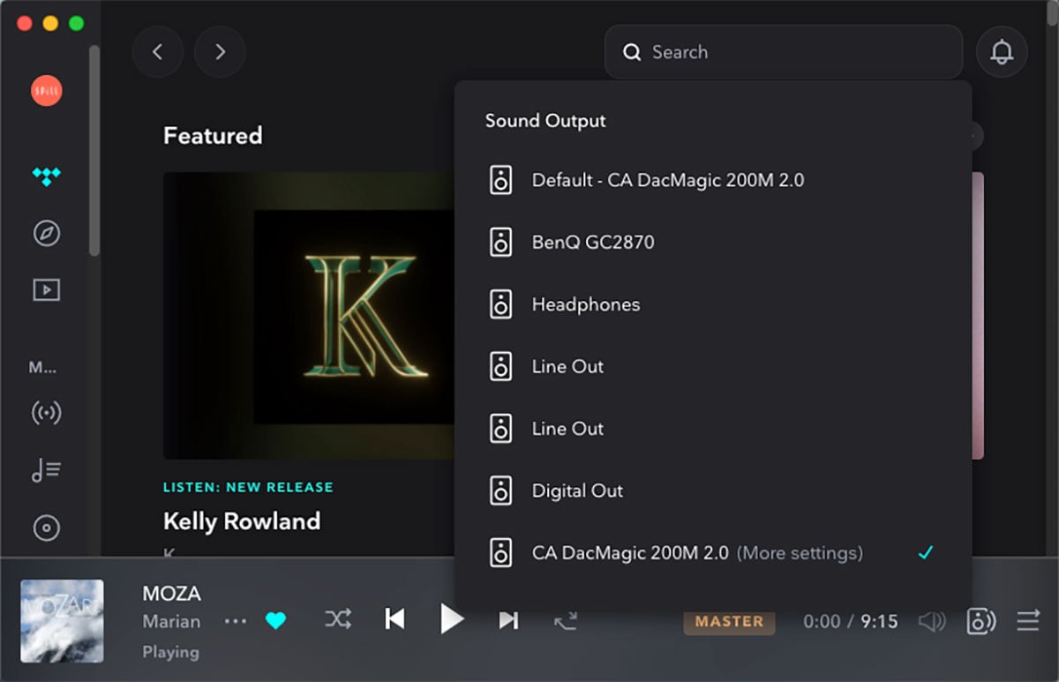Unfavorite the track with the heart icon
The image size is (1059, 682).
276,621
